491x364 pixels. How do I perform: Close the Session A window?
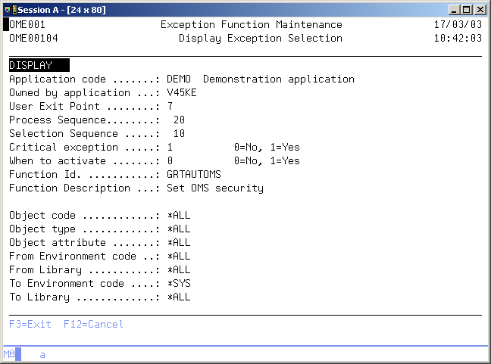click(480, 9)
